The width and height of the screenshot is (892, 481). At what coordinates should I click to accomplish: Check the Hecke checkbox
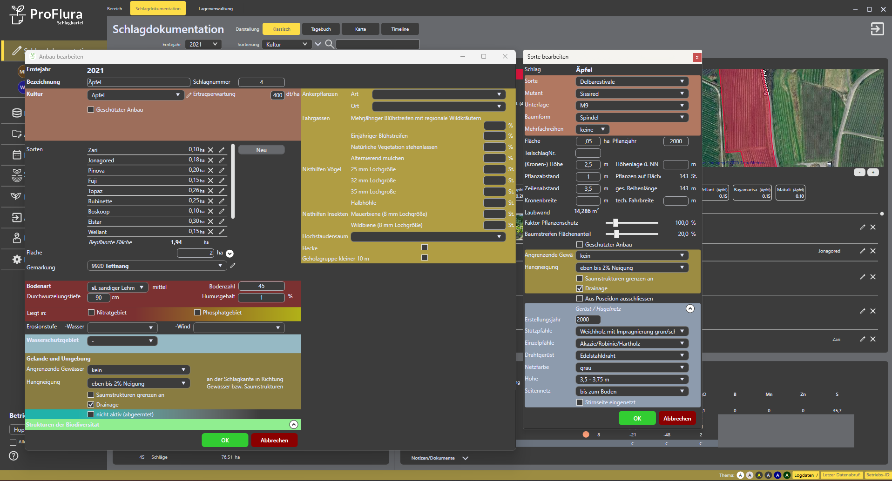pyautogui.click(x=425, y=247)
